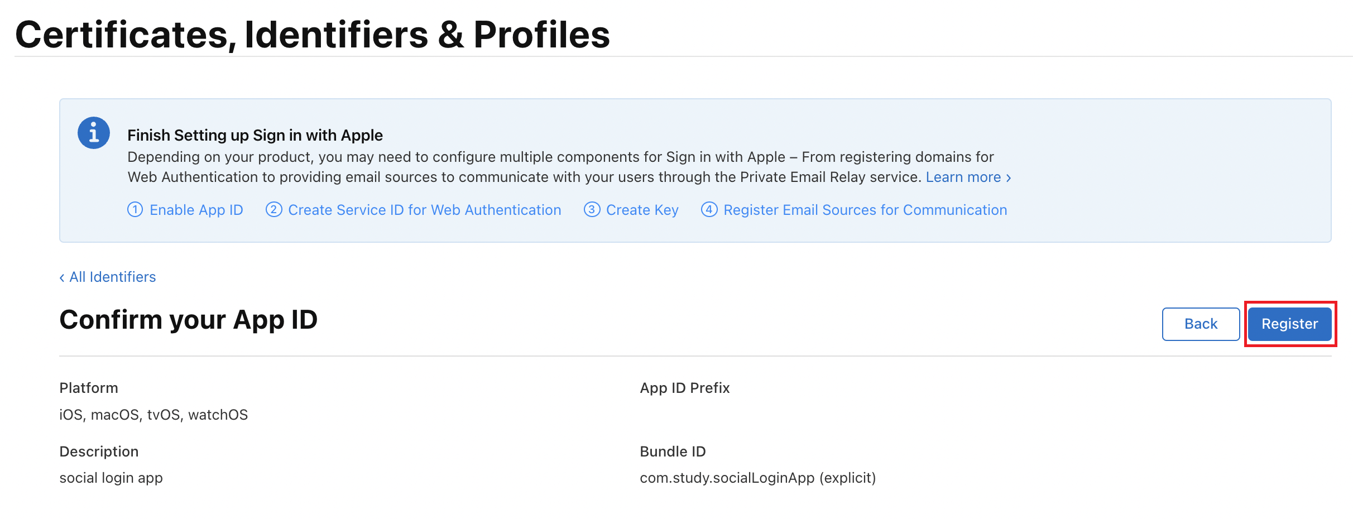This screenshot has width=1353, height=519.
Task: Click the Confirm your App ID heading
Action: pos(189,320)
